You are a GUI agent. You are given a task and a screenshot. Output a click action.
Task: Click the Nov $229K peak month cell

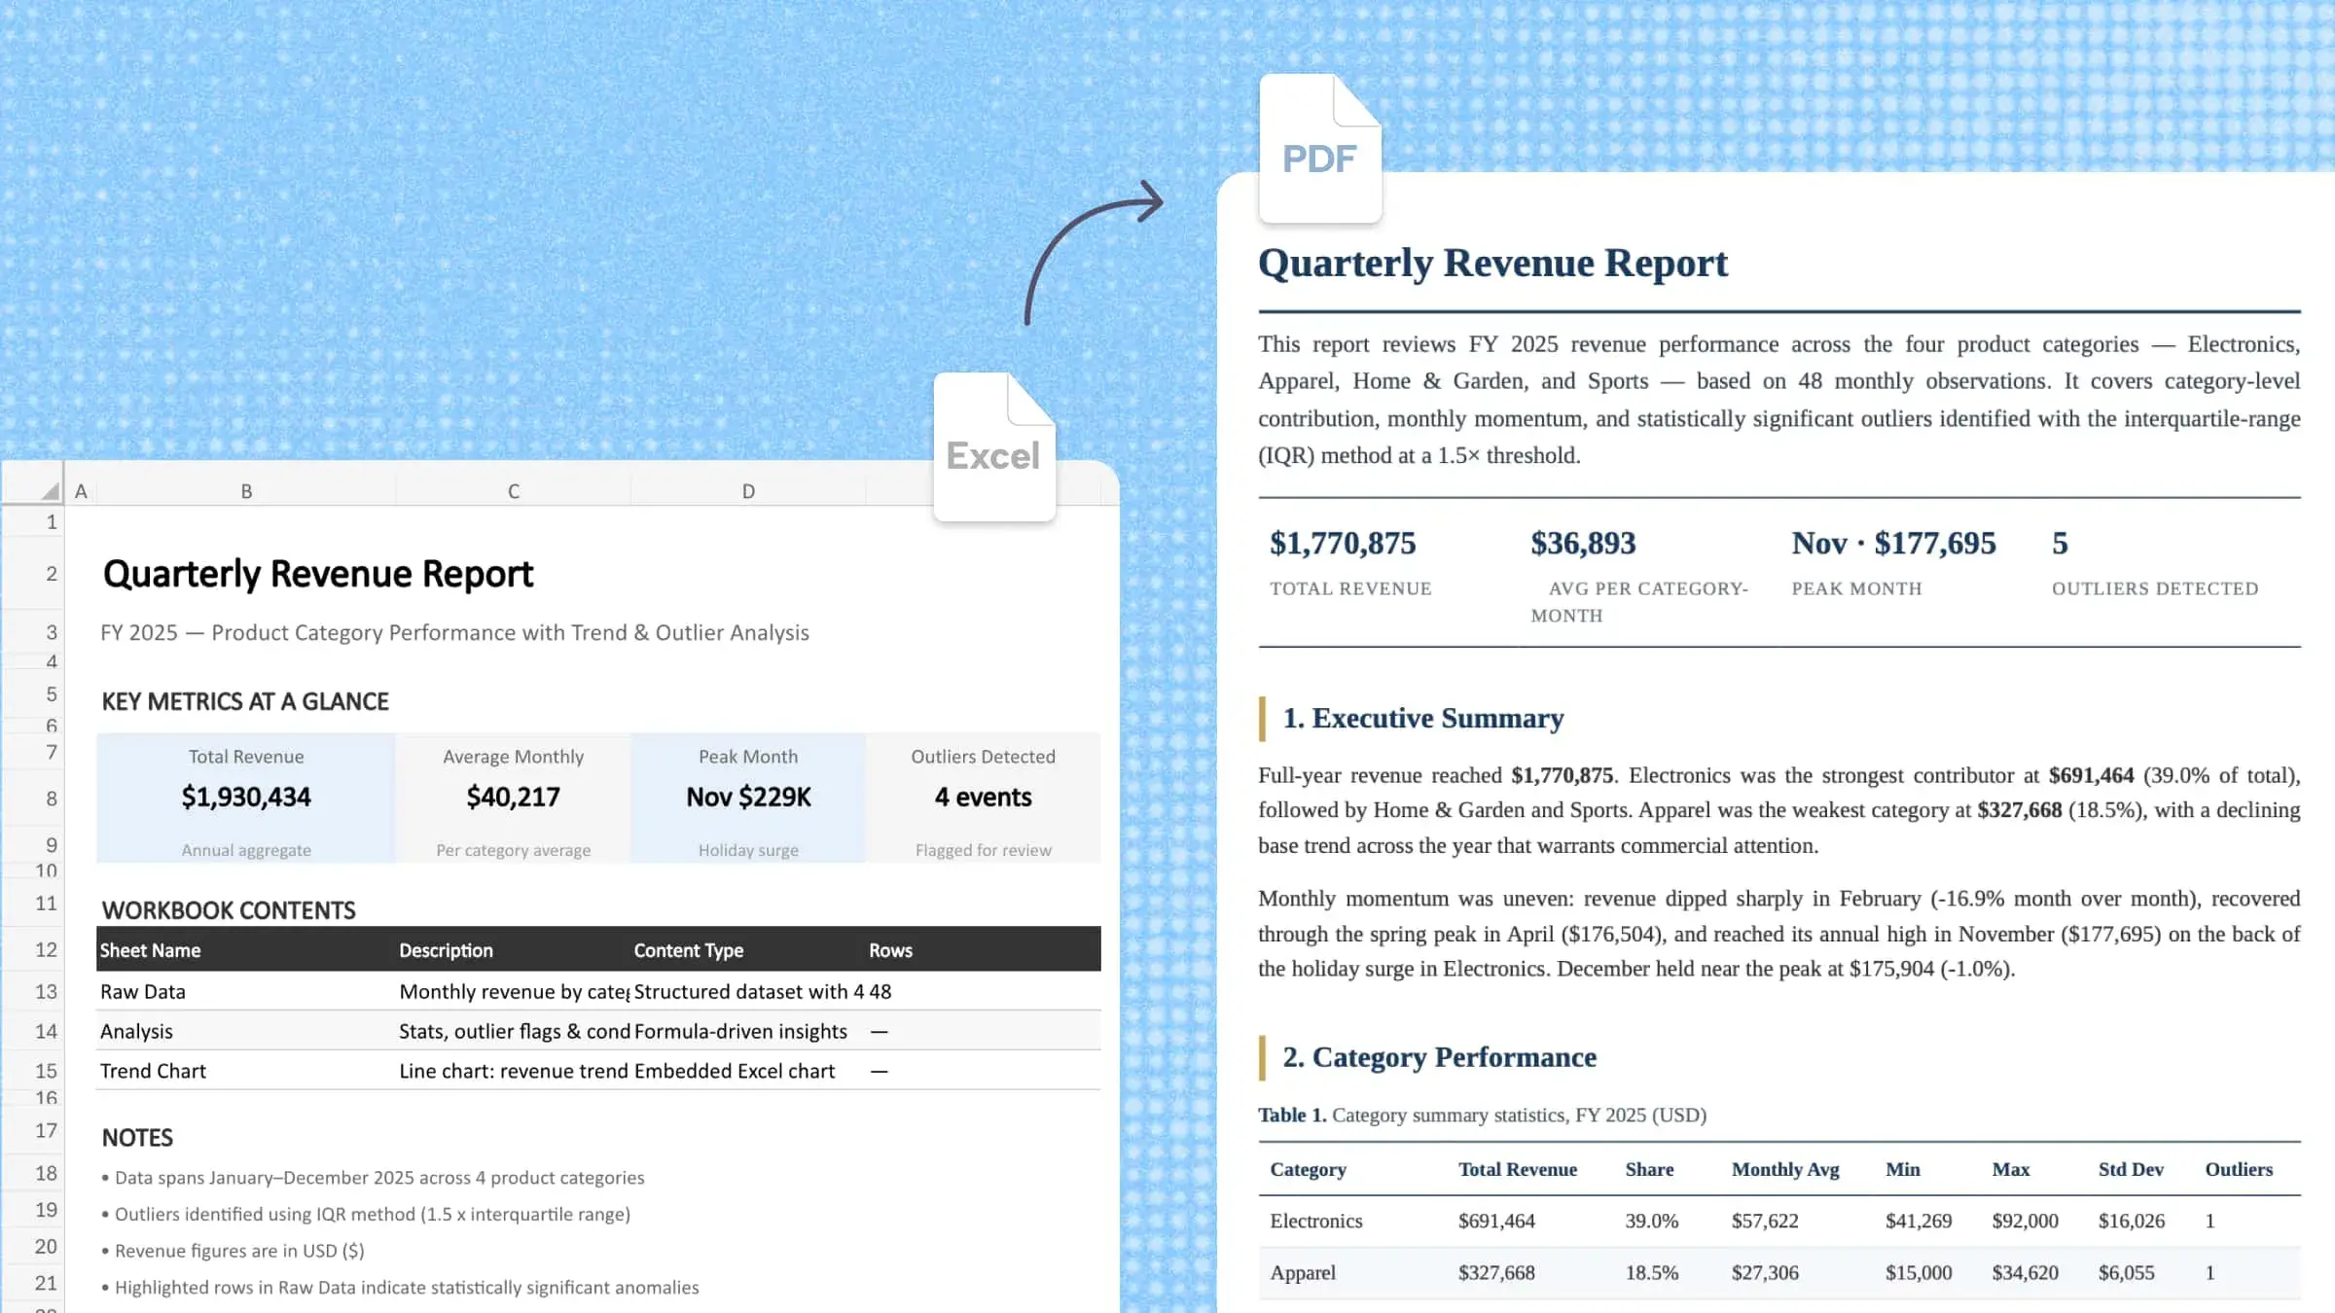[748, 798]
